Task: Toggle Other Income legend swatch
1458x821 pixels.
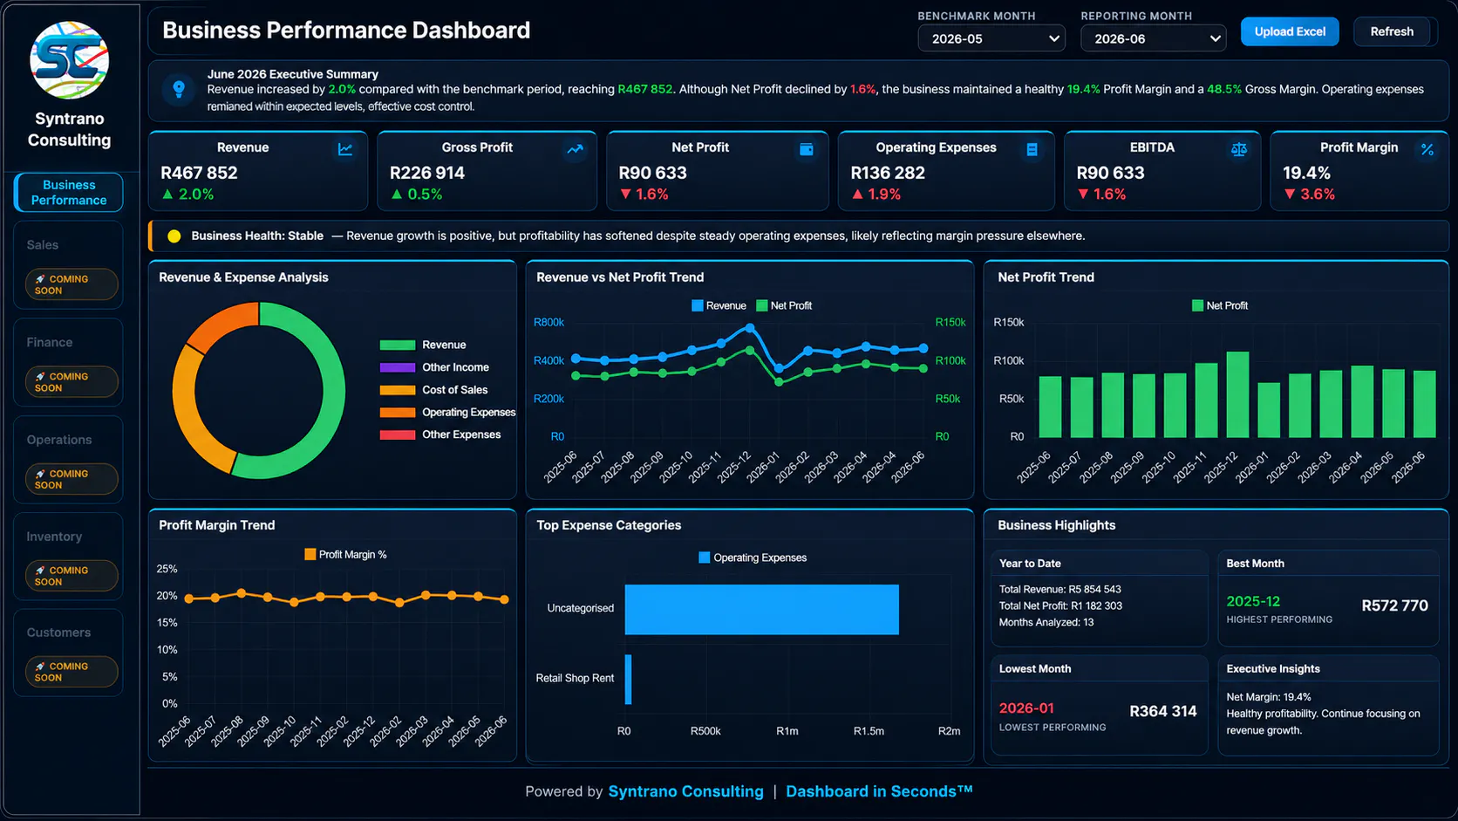Action: 398,367
